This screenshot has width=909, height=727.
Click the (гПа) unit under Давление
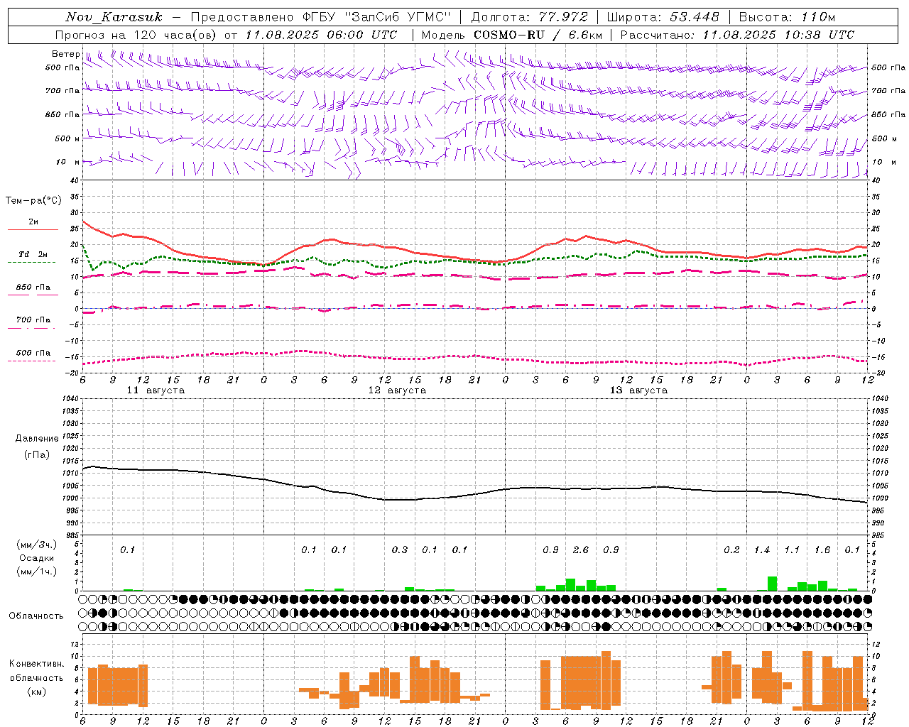[37, 455]
